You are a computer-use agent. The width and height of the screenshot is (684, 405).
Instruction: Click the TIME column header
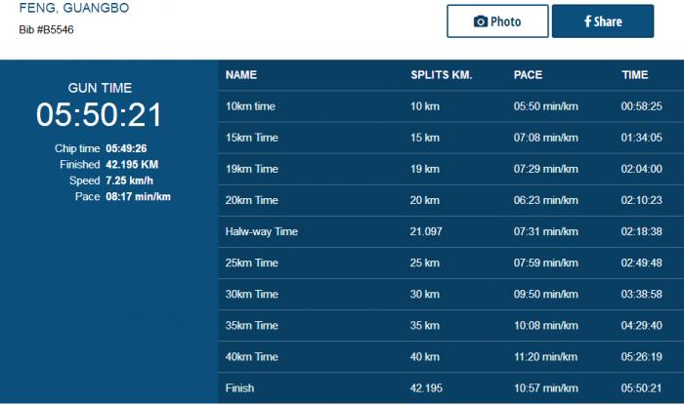[634, 75]
